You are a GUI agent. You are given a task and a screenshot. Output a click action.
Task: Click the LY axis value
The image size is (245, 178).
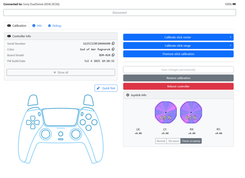click(x=165, y=133)
